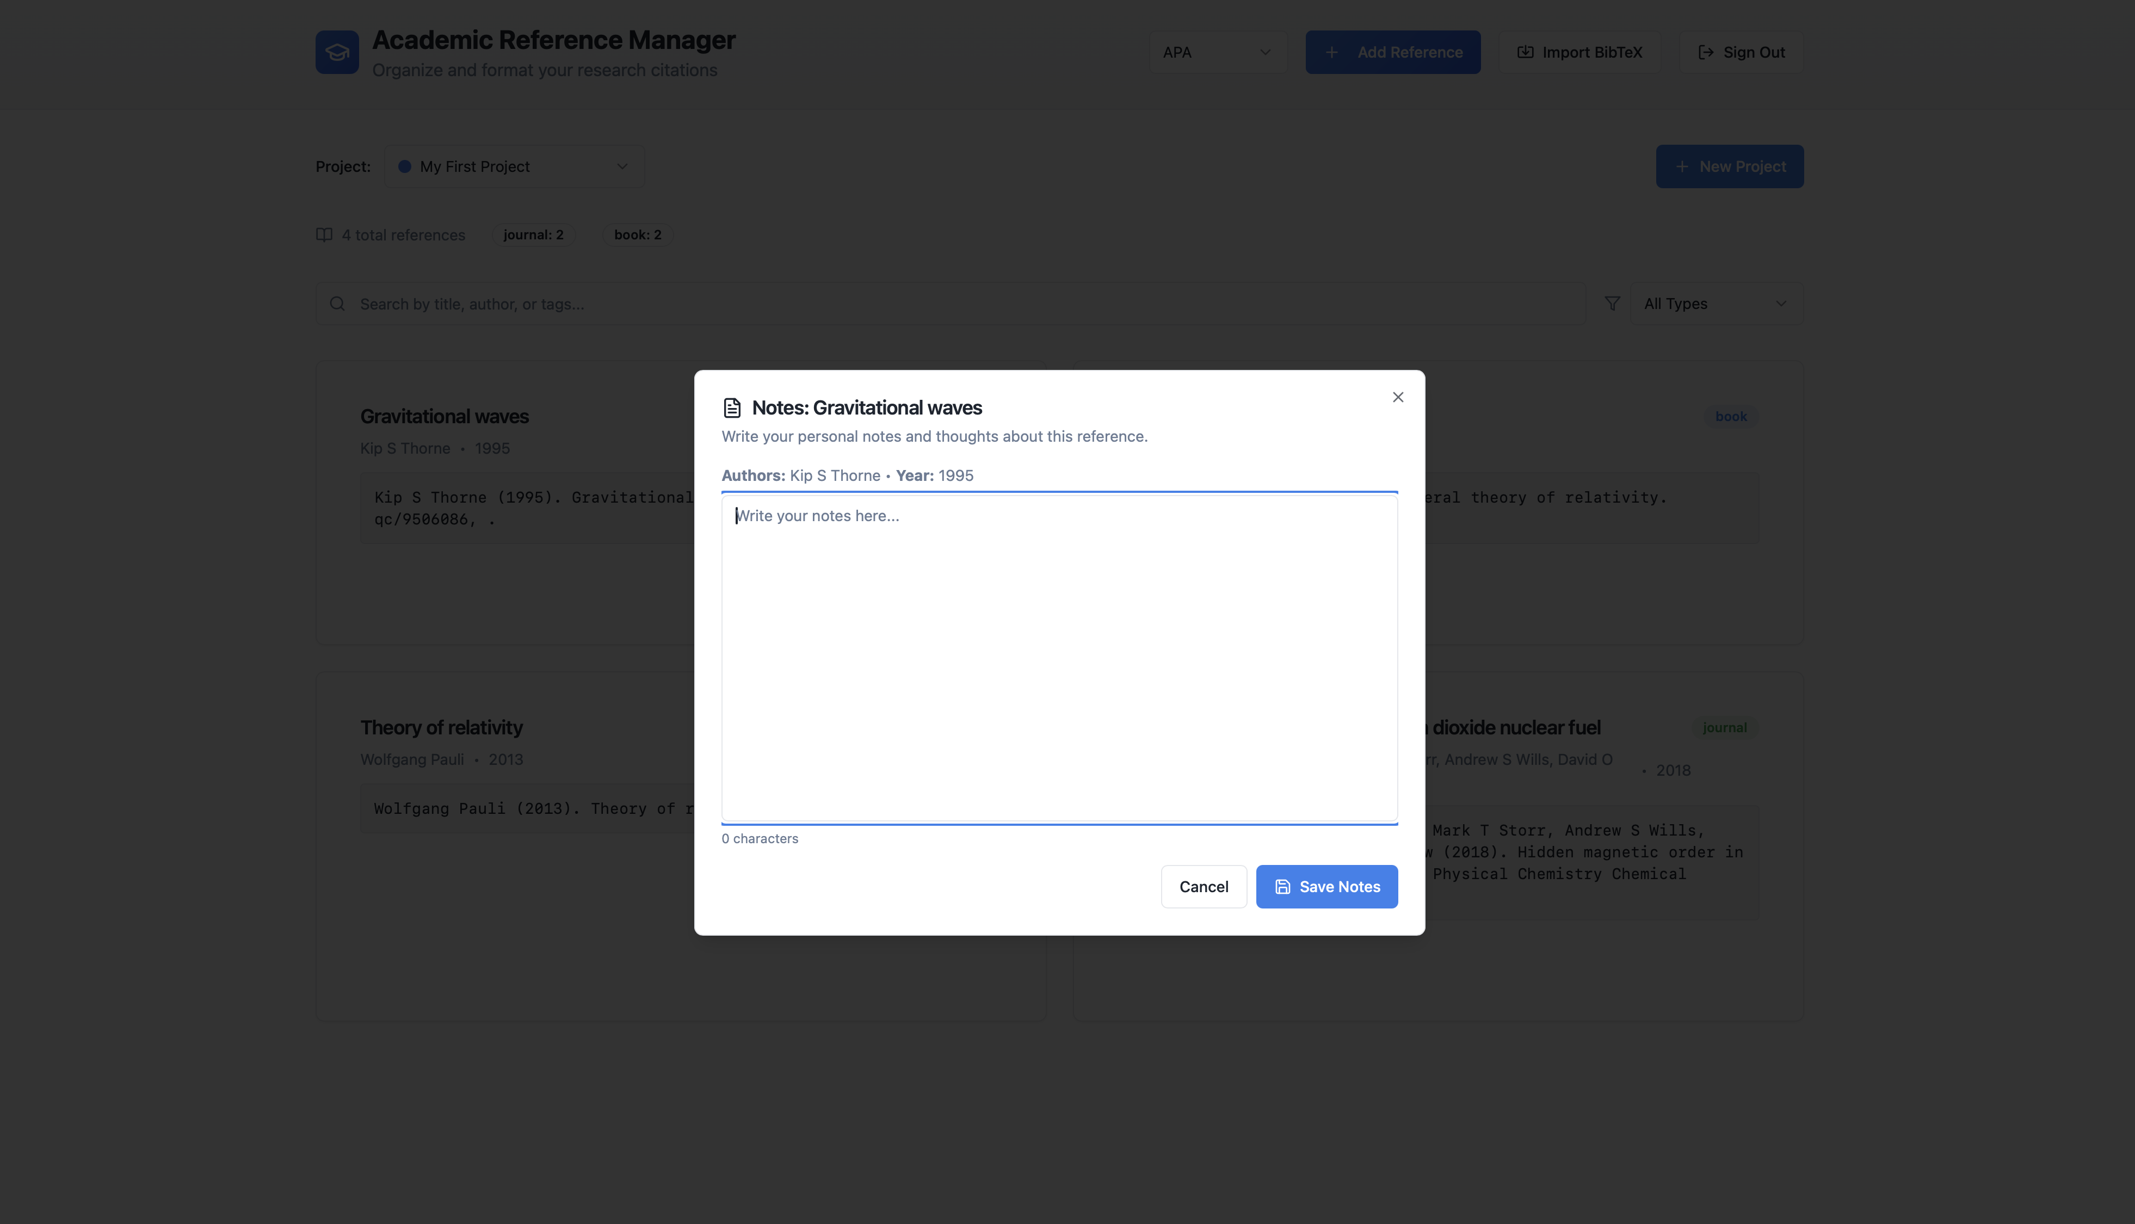Viewport: 2135px width, 1224px height.
Task: Click the import icon beside Import BibTeX
Action: [x=1525, y=52]
